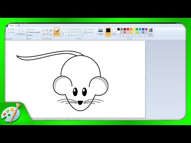
Task: Pick the lime green color swatch
Action: [x=137, y=32]
